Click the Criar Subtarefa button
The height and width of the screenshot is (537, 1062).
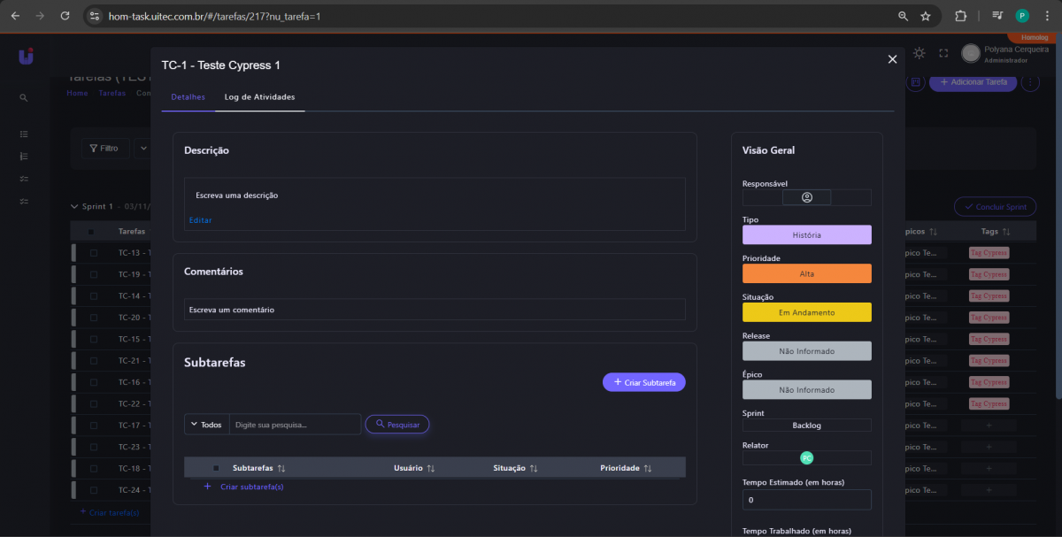(643, 382)
